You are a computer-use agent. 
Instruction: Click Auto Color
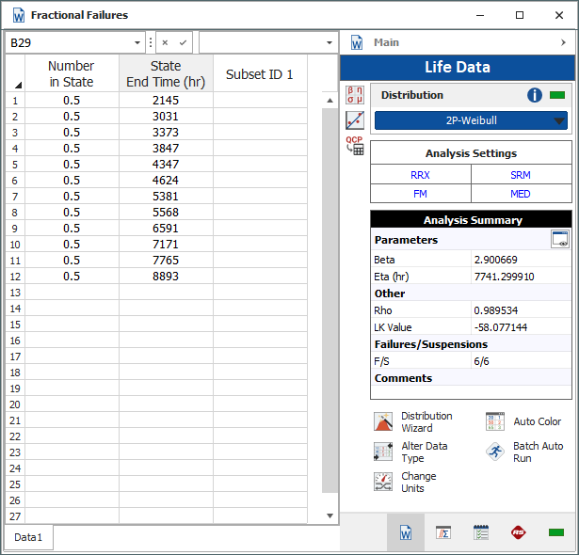coord(496,422)
